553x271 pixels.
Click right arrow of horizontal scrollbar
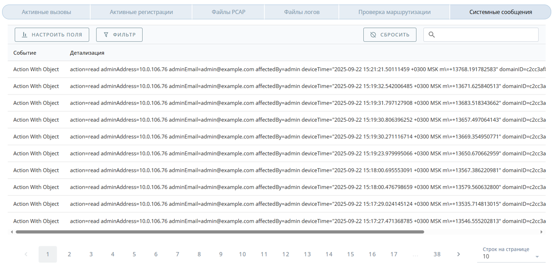[x=541, y=232]
